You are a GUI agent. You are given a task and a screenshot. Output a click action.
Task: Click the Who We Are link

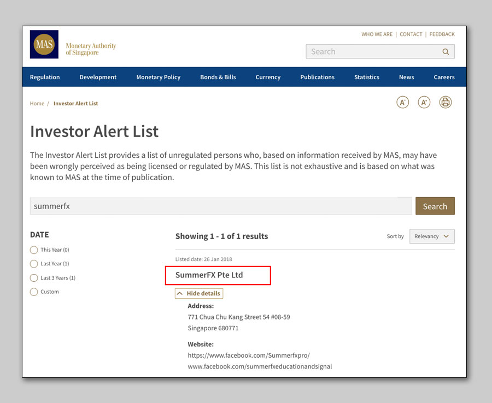pyautogui.click(x=377, y=34)
